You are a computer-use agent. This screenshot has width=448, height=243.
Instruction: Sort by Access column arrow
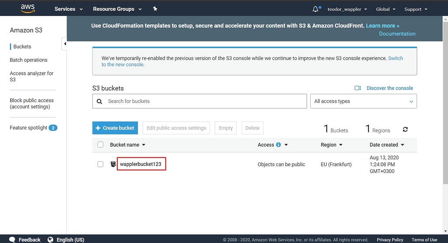point(286,145)
